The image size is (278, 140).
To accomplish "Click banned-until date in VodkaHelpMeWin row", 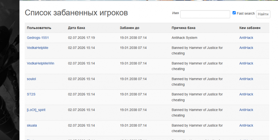I will tap(133, 63).
